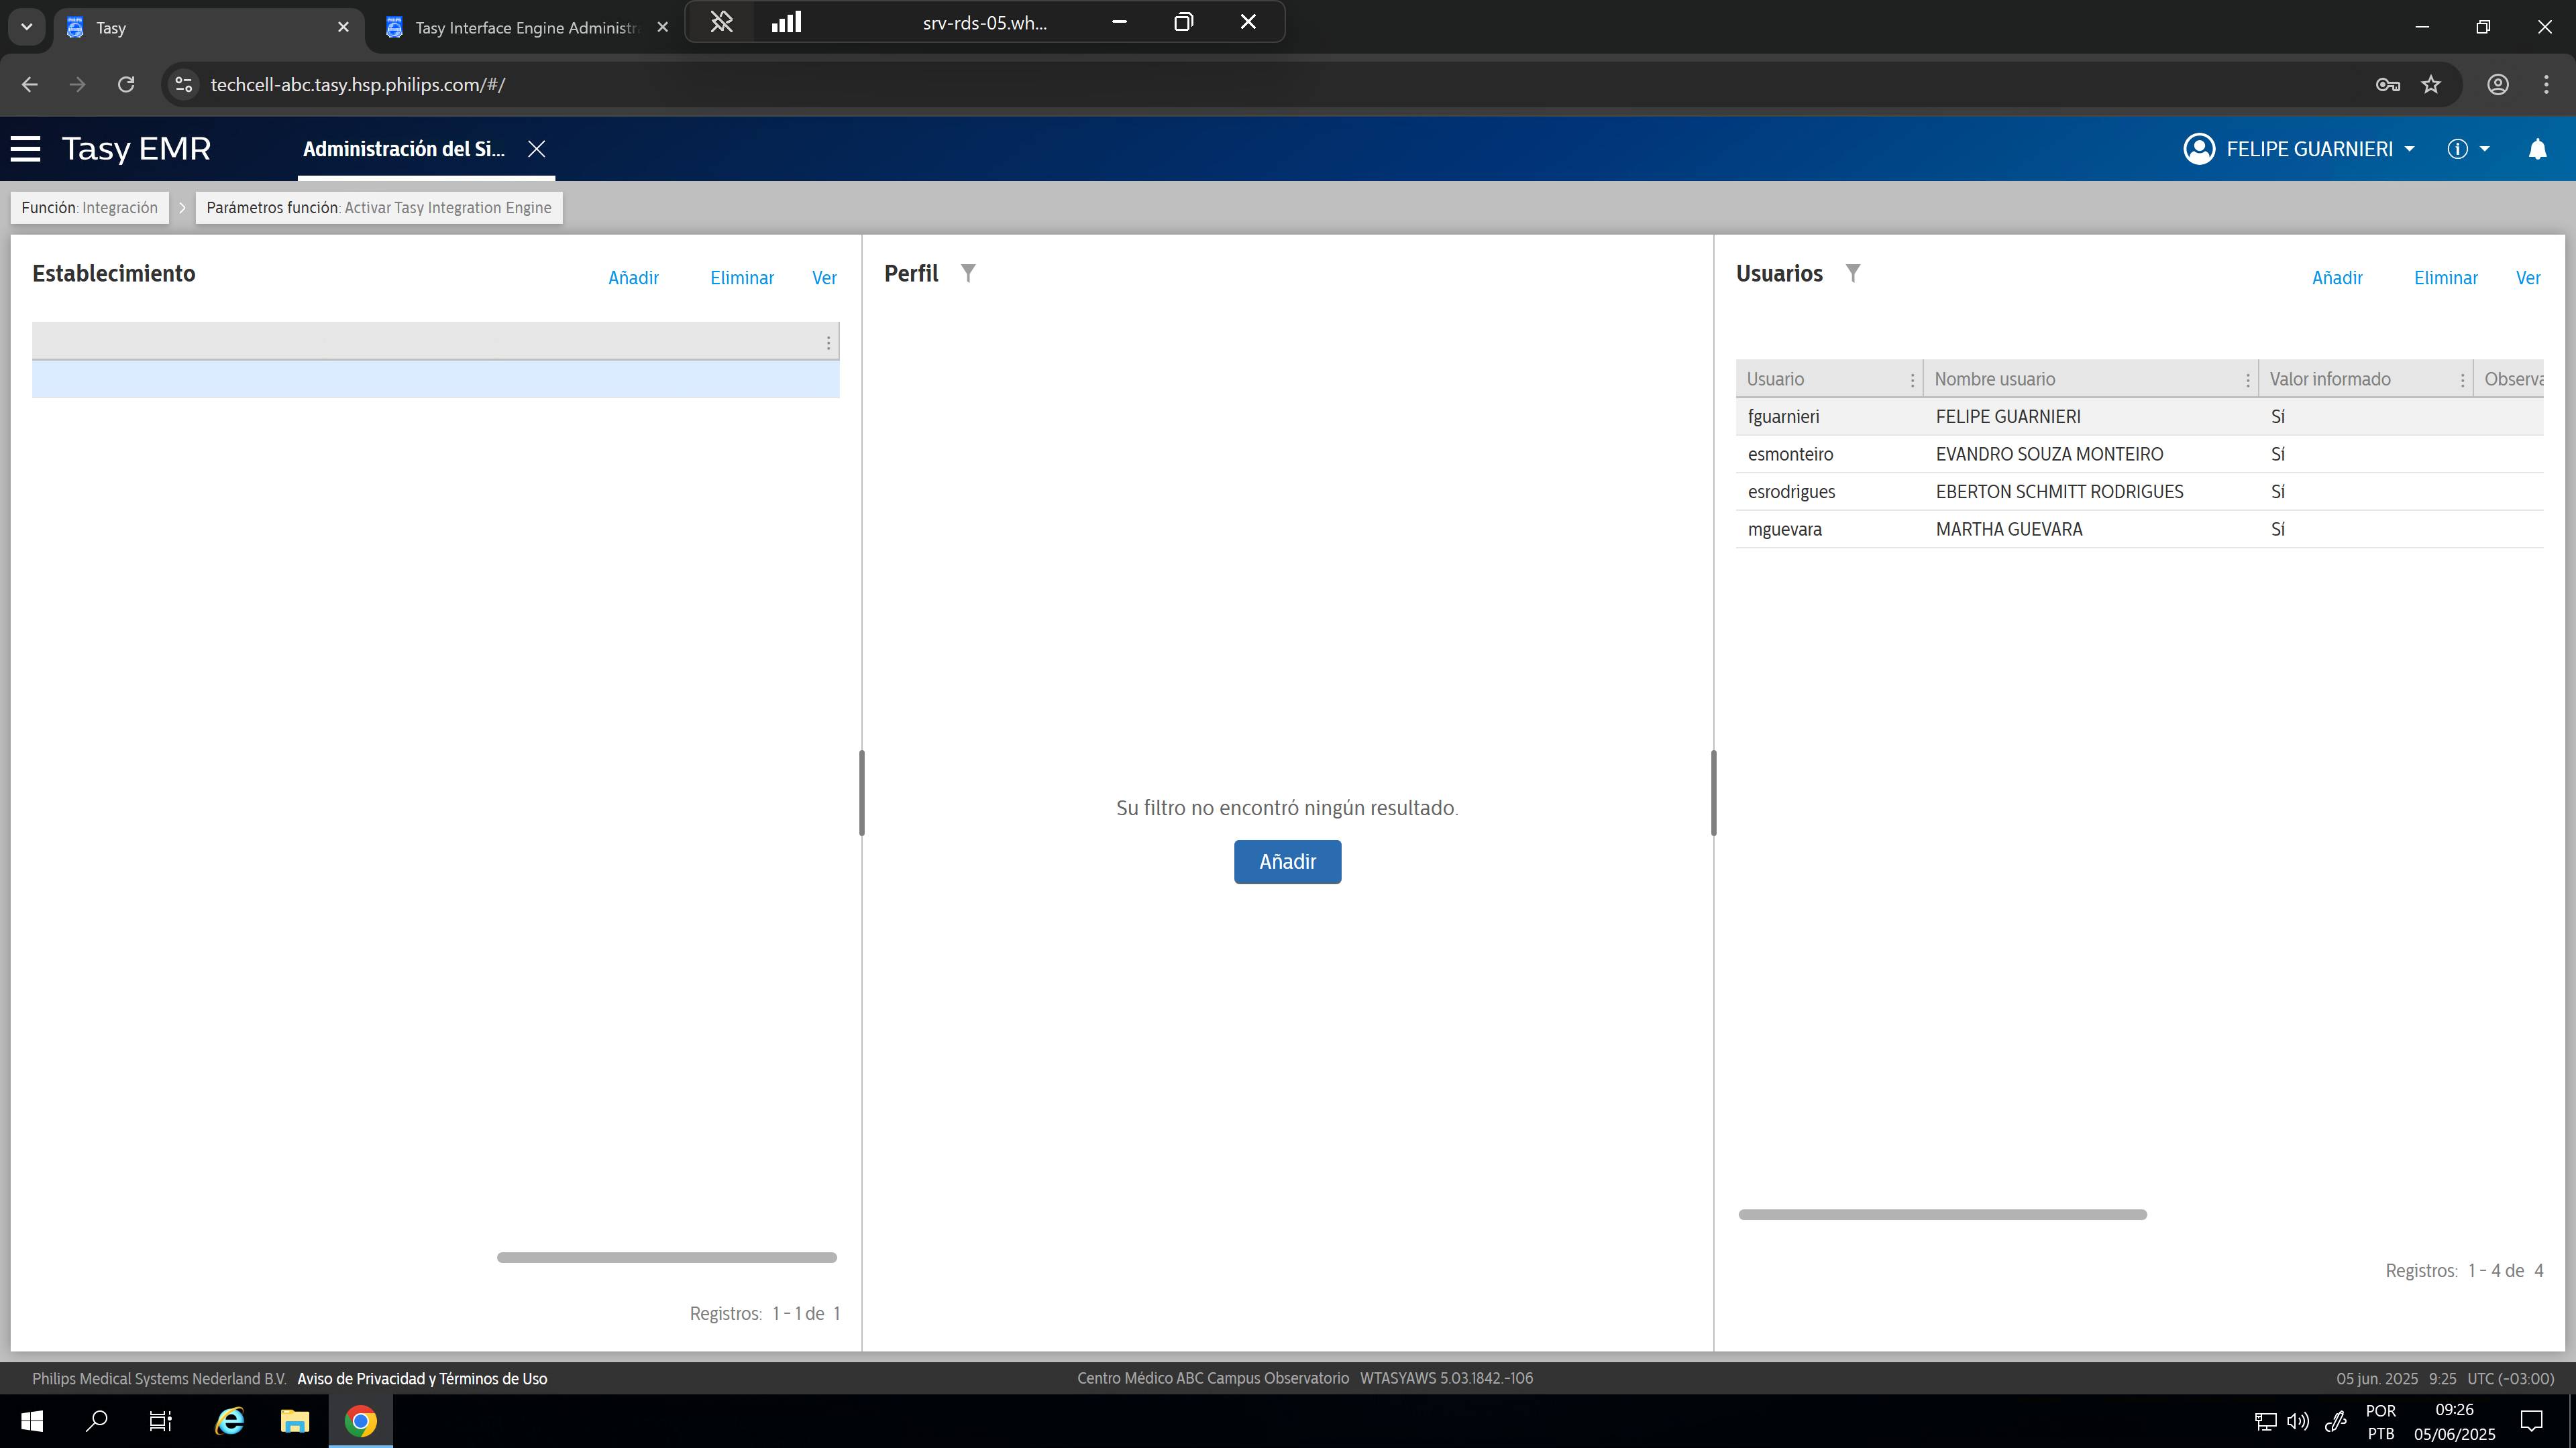Filter the Perfil panel
Viewport: 2576px width, 1448px height.
pos(968,273)
